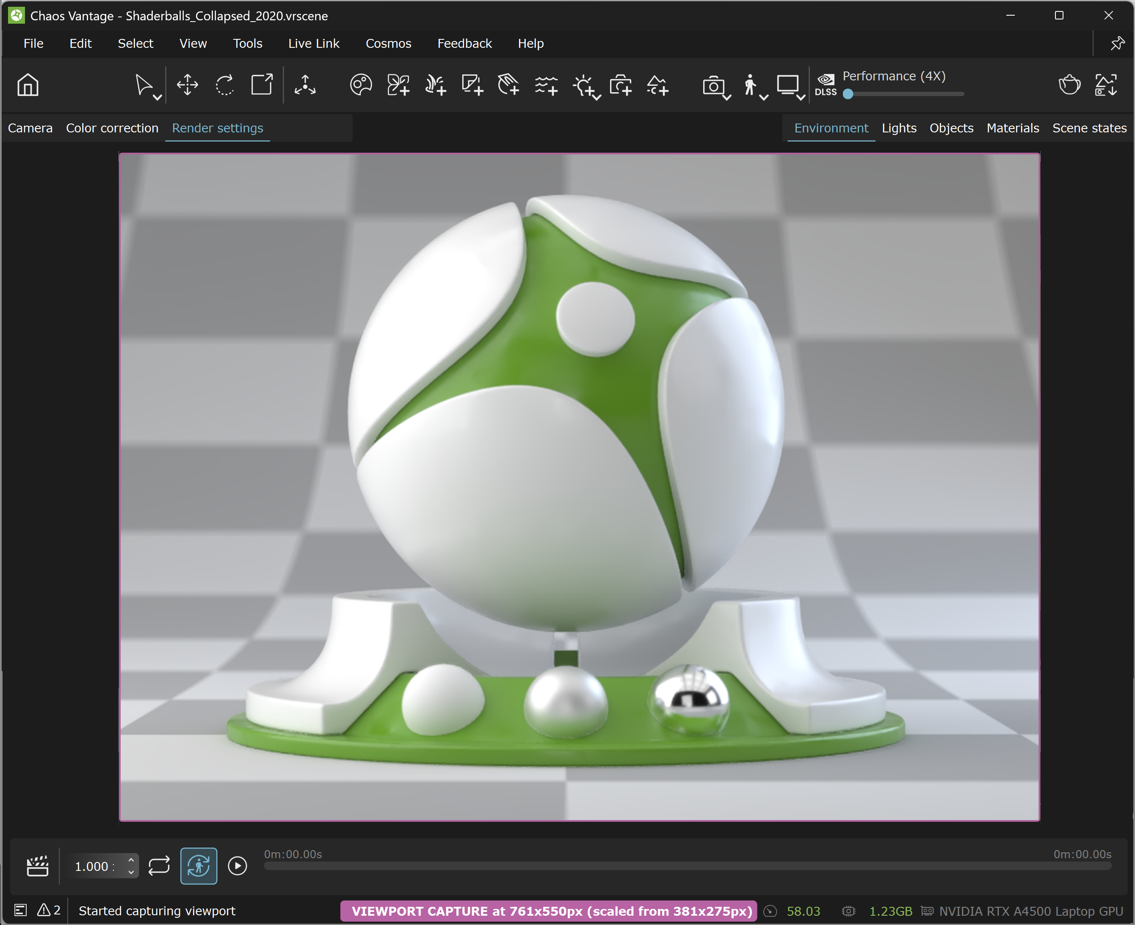Open the Cosmos menu
Image resolution: width=1135 pixels, height=925 pixels.
388,43
